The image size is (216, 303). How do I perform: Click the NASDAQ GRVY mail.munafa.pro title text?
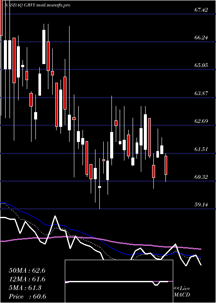pyautogui.click(x=37, y=5)
